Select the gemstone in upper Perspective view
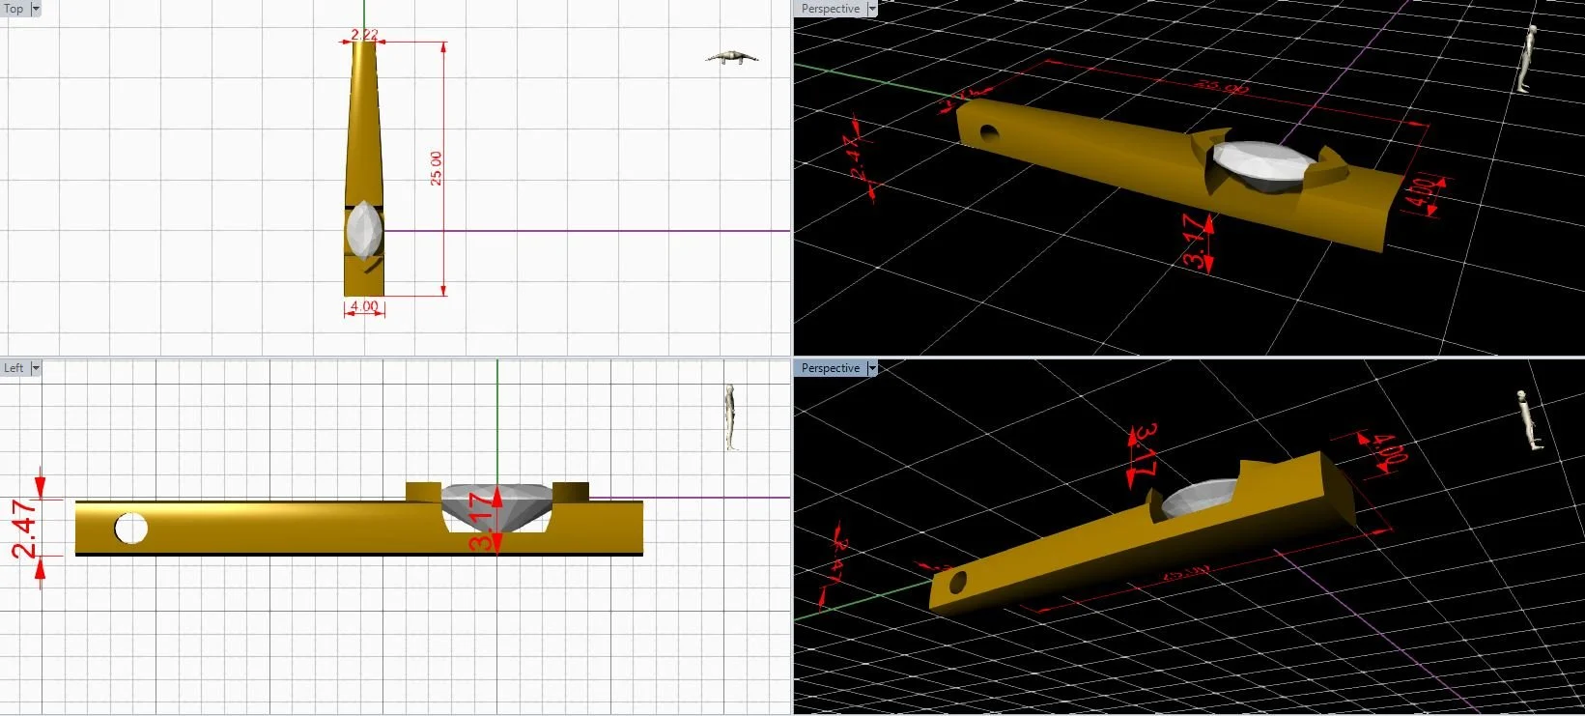This screenshot has height=716, width=1585. pos(1264,166)
